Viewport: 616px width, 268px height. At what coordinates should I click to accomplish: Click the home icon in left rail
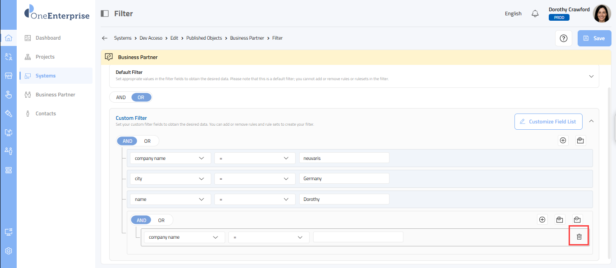pyautogui.click(x=8, y=38)
